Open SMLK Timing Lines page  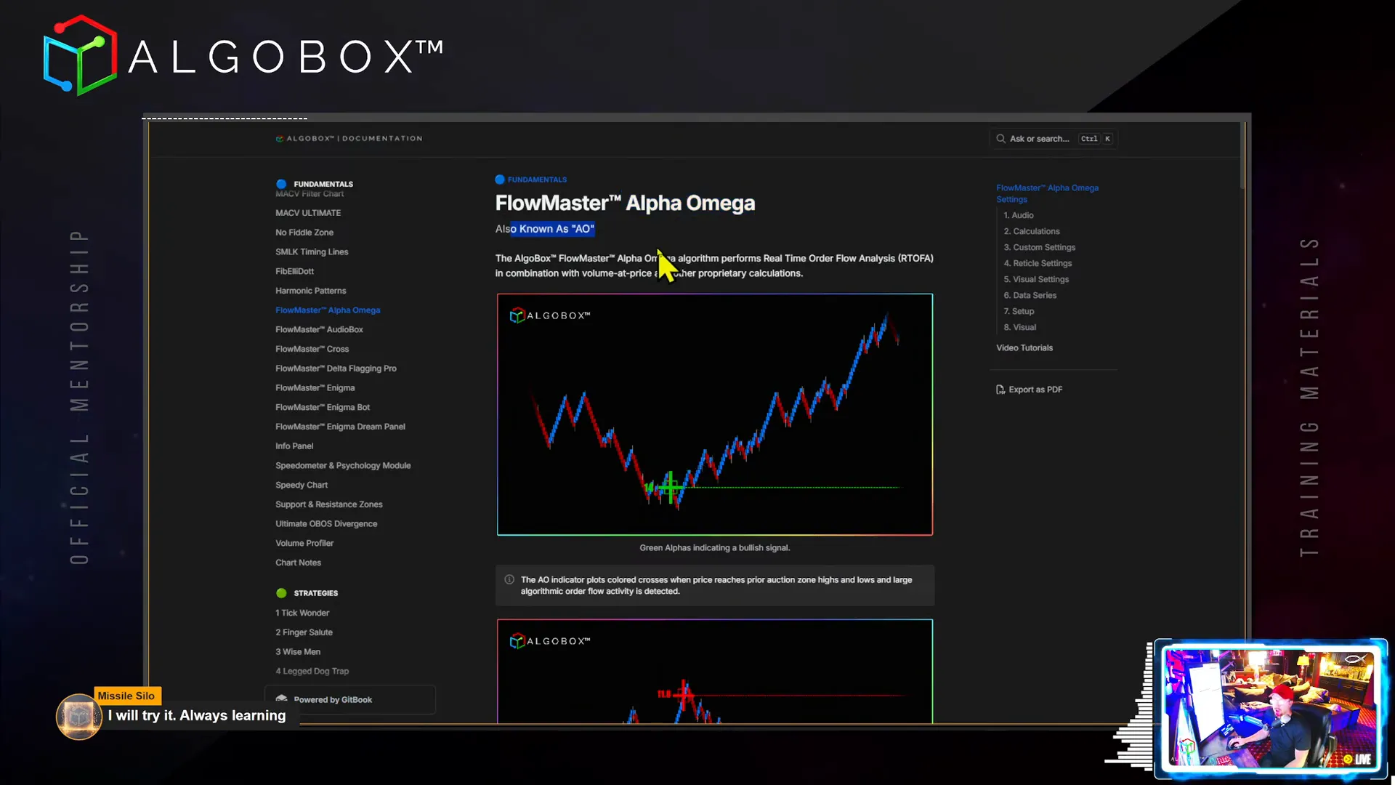312,252
